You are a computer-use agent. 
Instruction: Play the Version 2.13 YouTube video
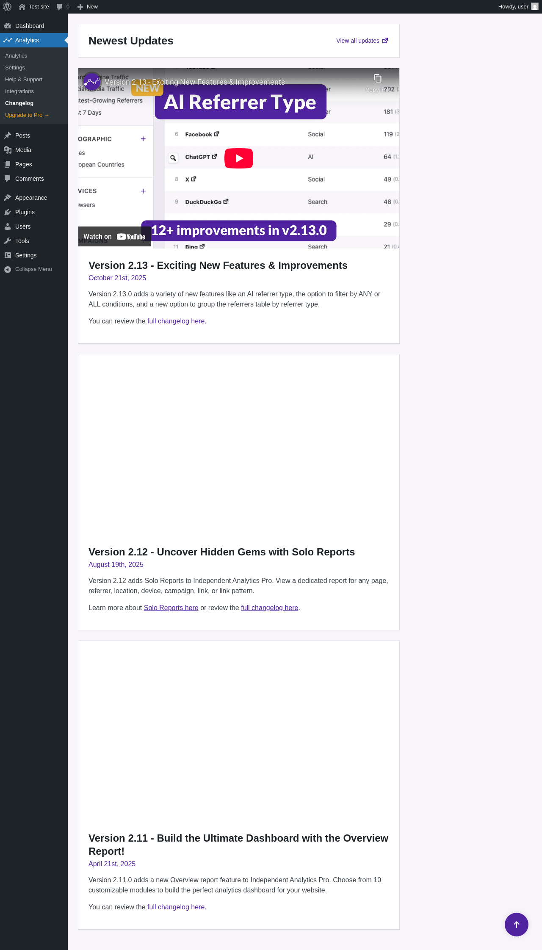(x=239, y=158)
